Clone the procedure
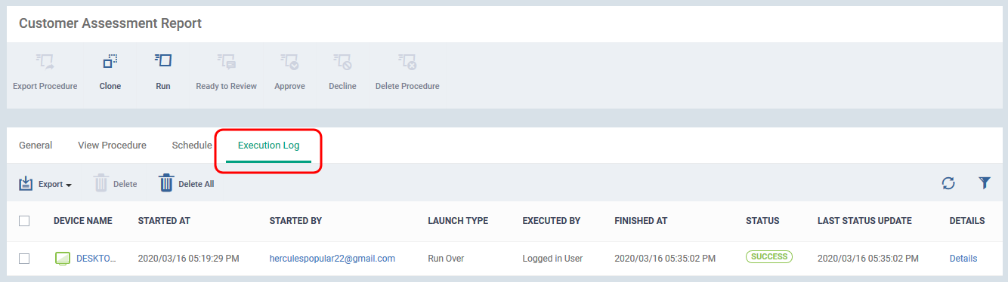Screen dimensions: 1008x282 click(110, 72)
